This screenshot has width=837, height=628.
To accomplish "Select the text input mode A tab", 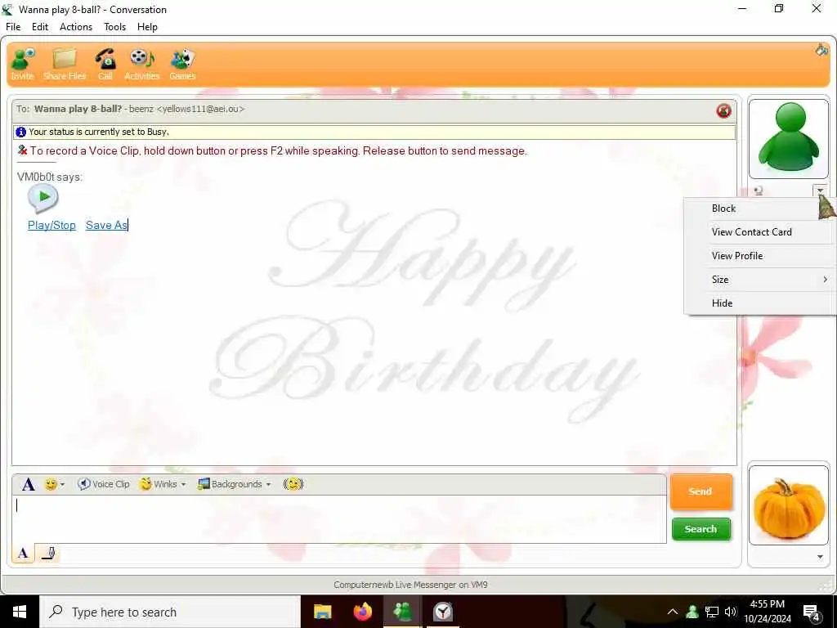I will point(23,554).
